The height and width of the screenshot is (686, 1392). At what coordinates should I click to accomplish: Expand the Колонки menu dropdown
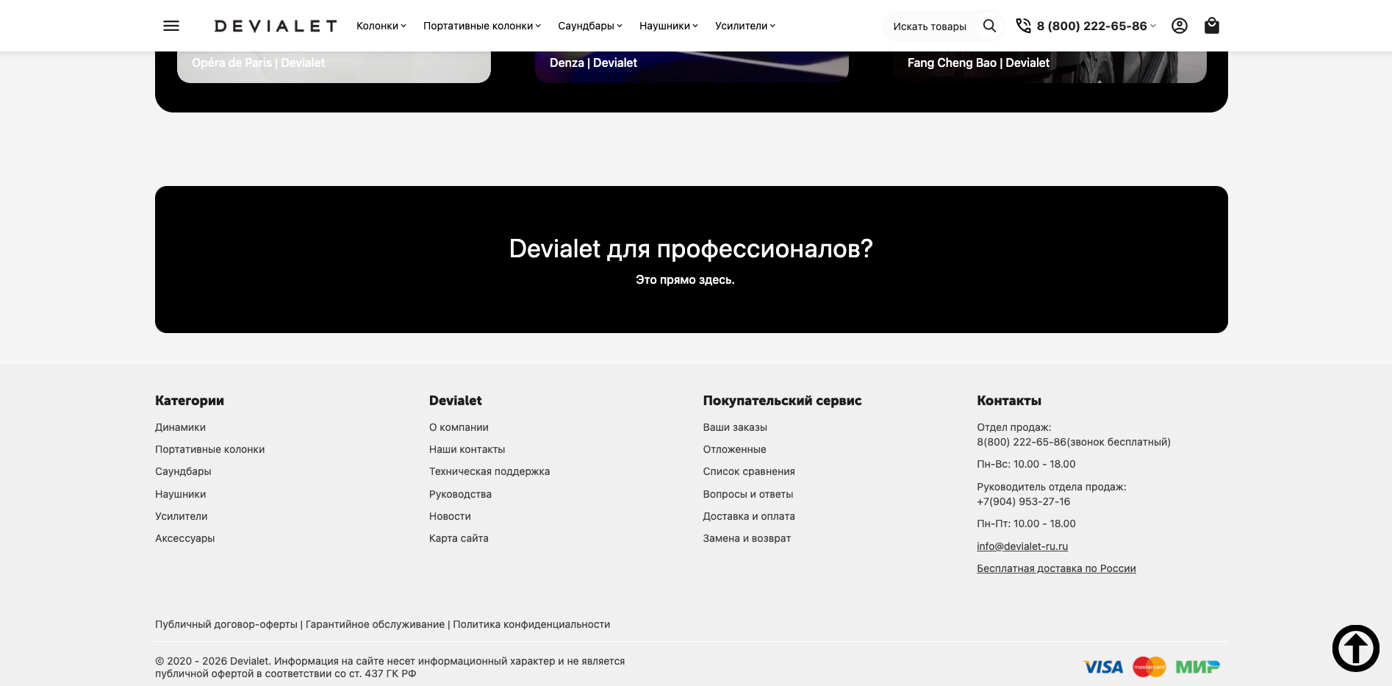click(381, 26)
